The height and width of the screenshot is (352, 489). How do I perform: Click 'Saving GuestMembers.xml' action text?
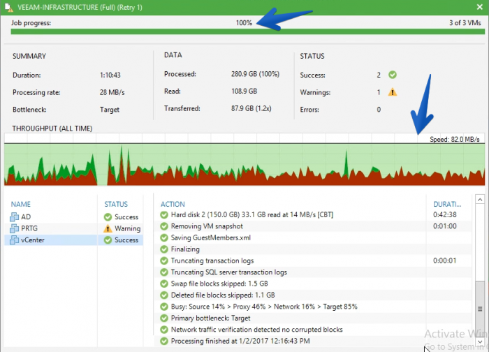coord(211,238)
